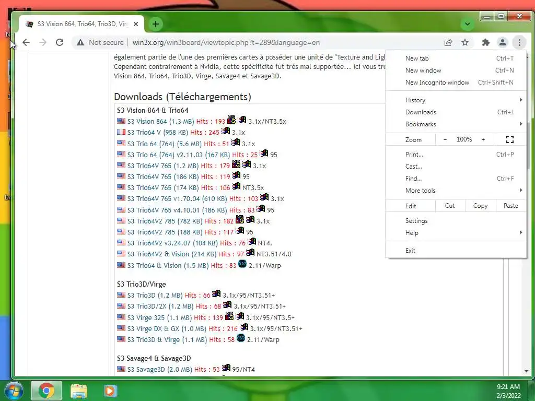
Task: Click the French flag beside S3 Trio64 V
Action: click(x=121, y=132)
